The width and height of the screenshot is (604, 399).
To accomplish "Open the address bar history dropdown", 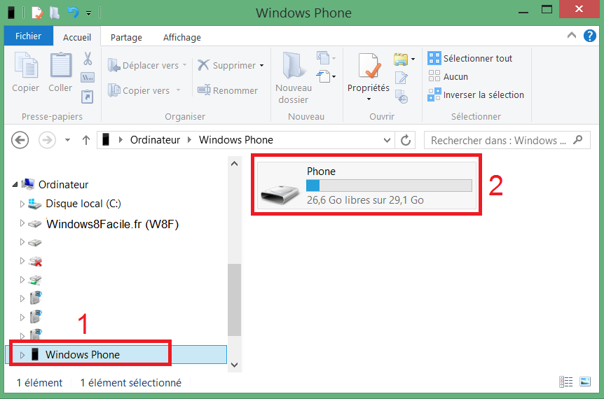I will (x=387, y=140).
